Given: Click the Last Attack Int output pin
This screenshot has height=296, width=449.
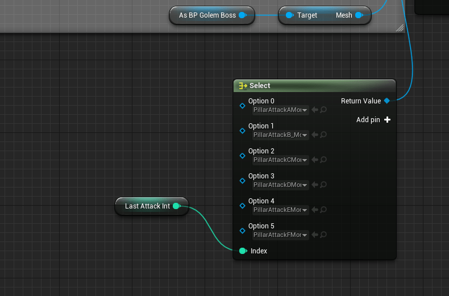Looking at the screenshot, I should coord(176,206).
